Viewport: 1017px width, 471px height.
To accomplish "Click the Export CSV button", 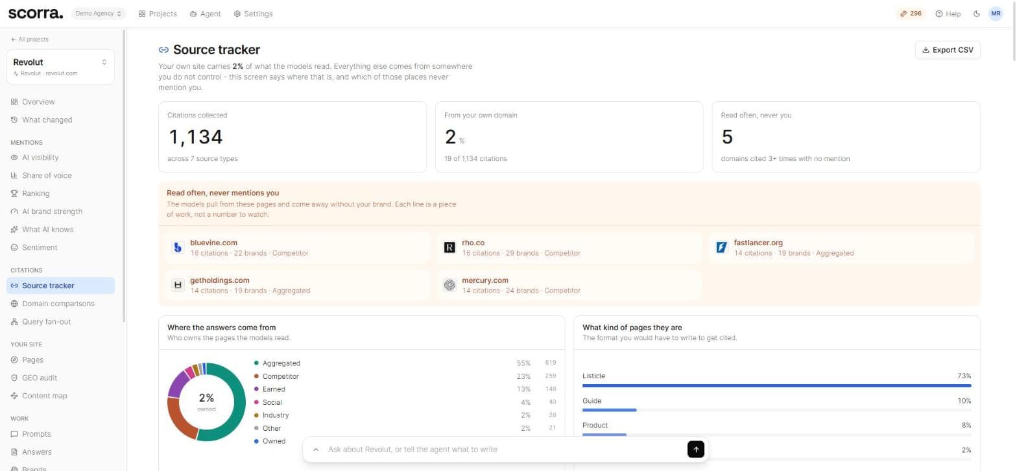I will [948, 50].
